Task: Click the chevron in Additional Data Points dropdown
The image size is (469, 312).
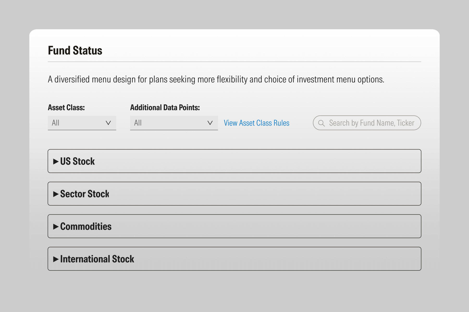Action: (x=210, y=123)
